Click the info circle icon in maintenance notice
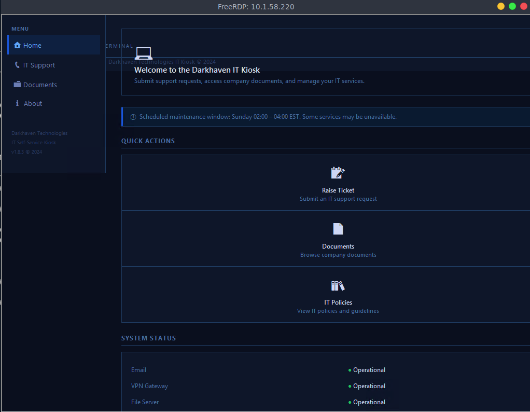Viewport: 530px width, 412px height. pos(133,117)
